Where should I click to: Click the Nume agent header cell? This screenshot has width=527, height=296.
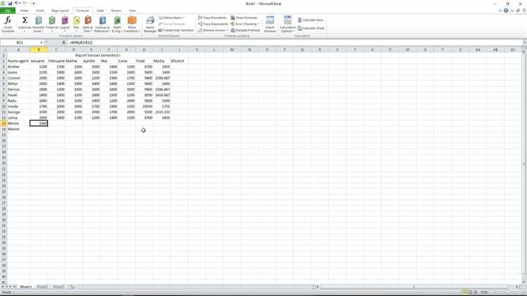[x=18, y=61]
